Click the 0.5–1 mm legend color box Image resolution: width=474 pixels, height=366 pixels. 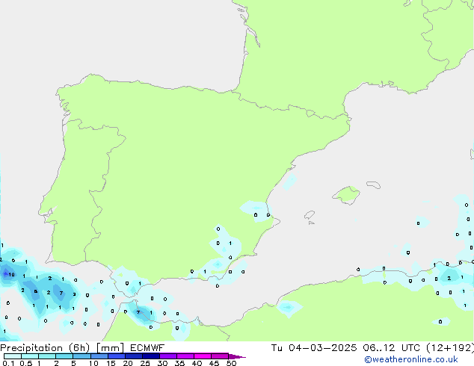pos(30,356)
